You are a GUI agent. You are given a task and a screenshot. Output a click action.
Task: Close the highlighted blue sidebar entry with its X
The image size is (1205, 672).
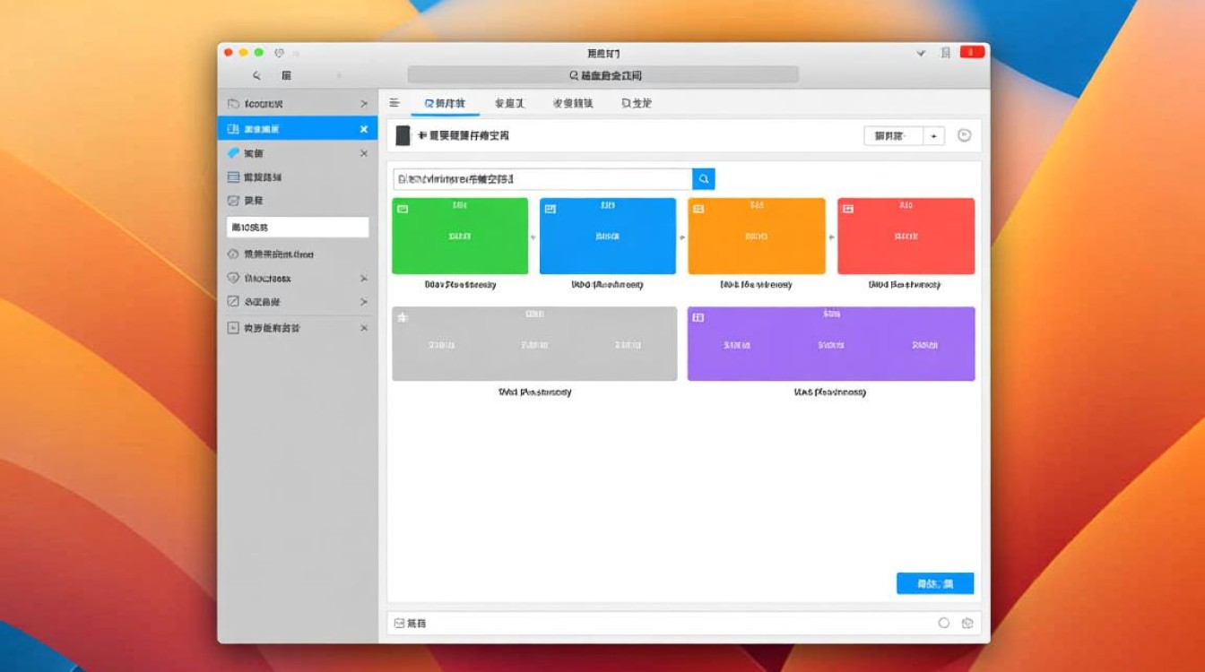(363, 128)
